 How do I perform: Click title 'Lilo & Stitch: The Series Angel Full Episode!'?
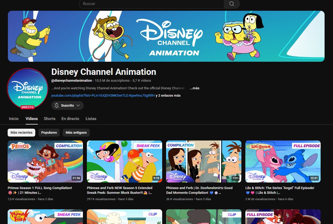[280, 188]
